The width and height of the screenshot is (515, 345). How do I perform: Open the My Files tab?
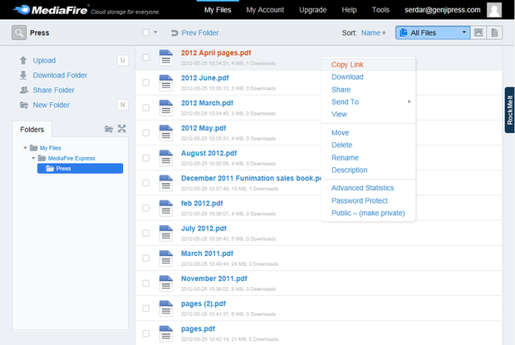(218, 10)
